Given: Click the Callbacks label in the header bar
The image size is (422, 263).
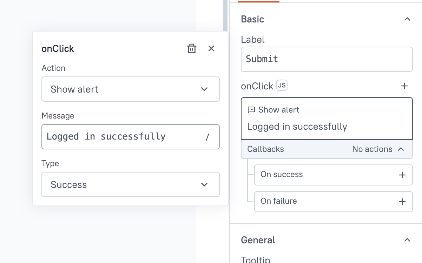Looking at the screenshot, I should 265,149.
